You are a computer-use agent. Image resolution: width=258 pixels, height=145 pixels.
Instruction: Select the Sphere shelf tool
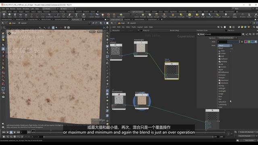click(x=10, y=15)
